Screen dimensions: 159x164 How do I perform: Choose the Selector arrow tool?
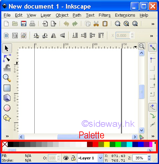pos(7,48)
